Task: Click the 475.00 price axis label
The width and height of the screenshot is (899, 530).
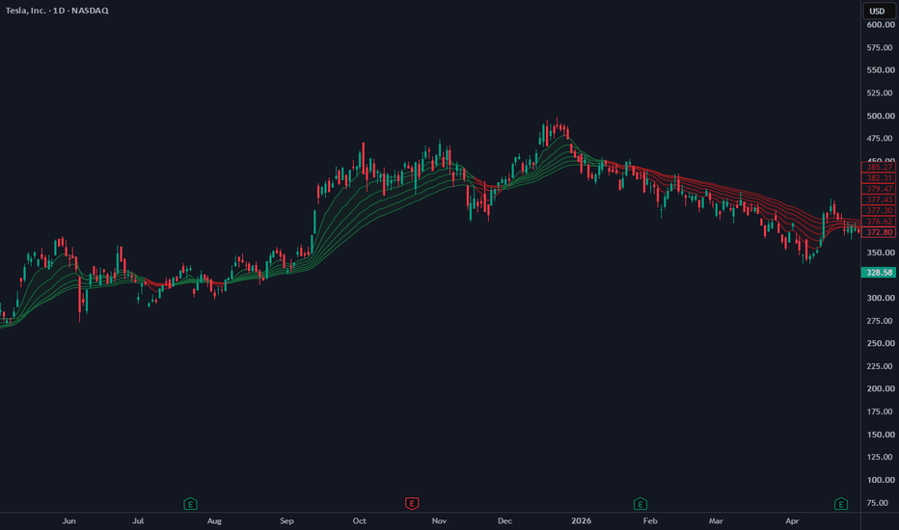Action: pos(880,138)
